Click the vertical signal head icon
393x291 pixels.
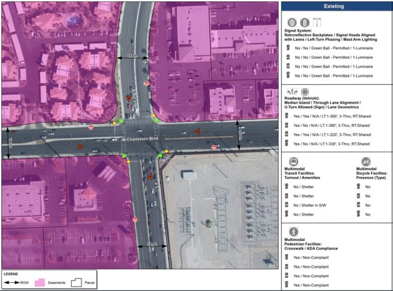click(x=305, y=23)
